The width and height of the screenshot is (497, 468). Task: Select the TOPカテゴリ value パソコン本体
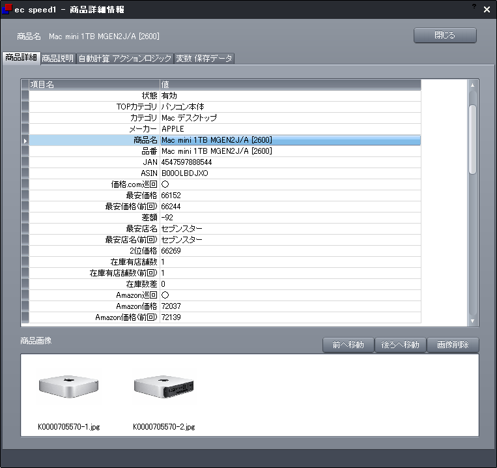pyautogui.click(x=291, y=107)
